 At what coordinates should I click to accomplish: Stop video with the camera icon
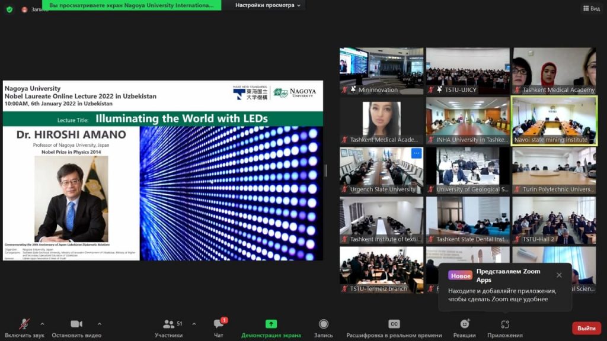pyautogui.click(x=76, y=324)
